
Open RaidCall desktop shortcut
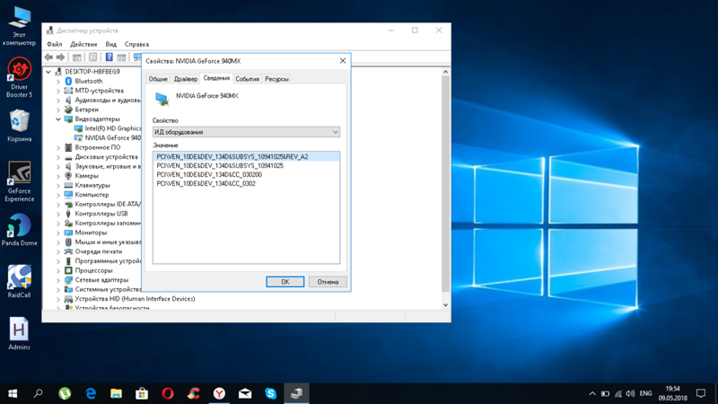click(x=19, y=282)
